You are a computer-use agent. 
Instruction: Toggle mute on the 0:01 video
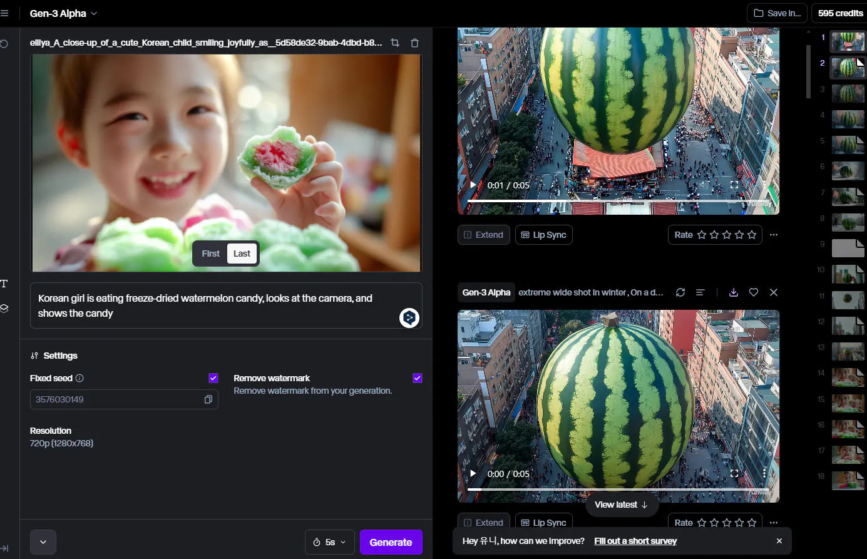click(705, 185)
